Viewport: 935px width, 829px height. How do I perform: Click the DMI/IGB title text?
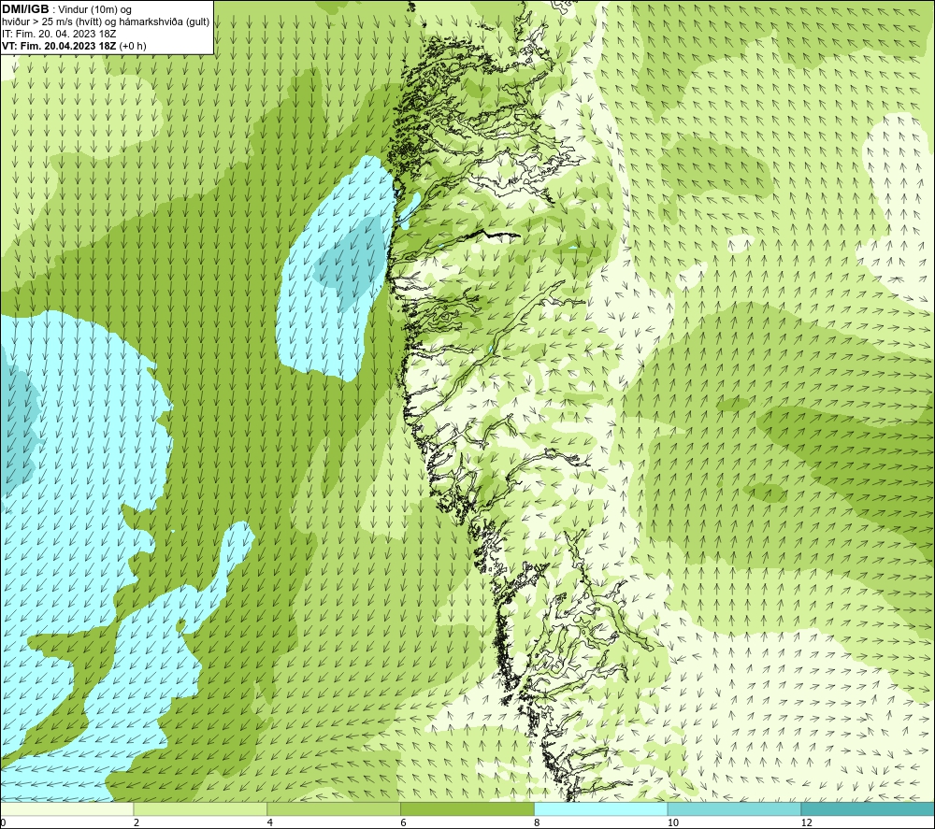25,9
